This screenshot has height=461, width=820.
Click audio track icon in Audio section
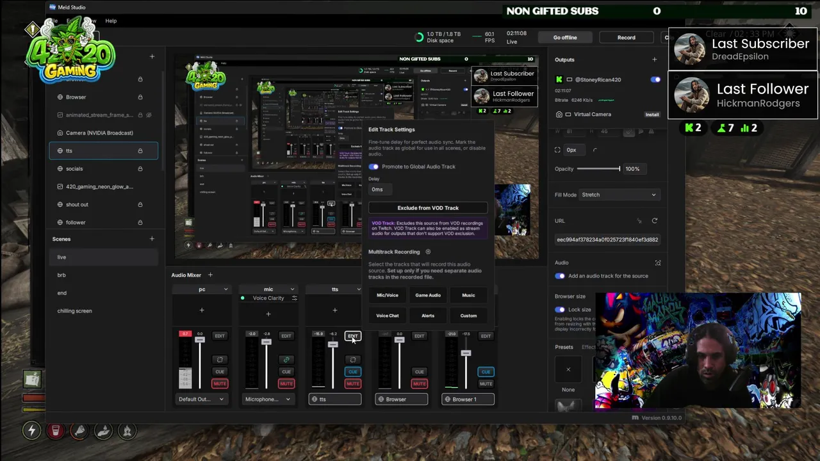658,263
